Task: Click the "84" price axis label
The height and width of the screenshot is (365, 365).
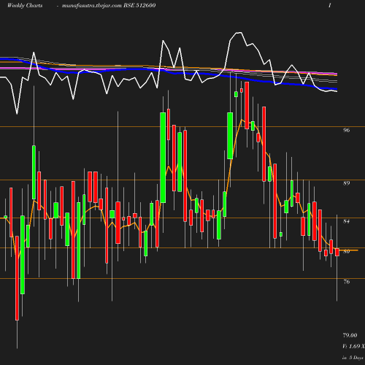Action: (346, 221)
